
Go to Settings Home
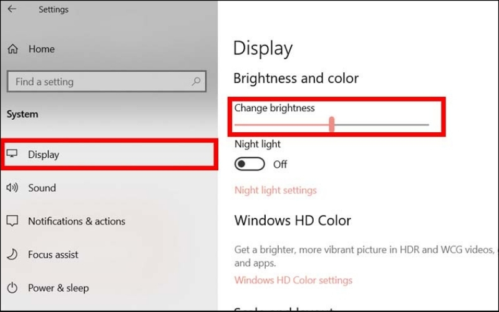pos(41,49)
